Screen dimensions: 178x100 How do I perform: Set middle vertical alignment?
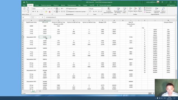click(x=57, y=9)
